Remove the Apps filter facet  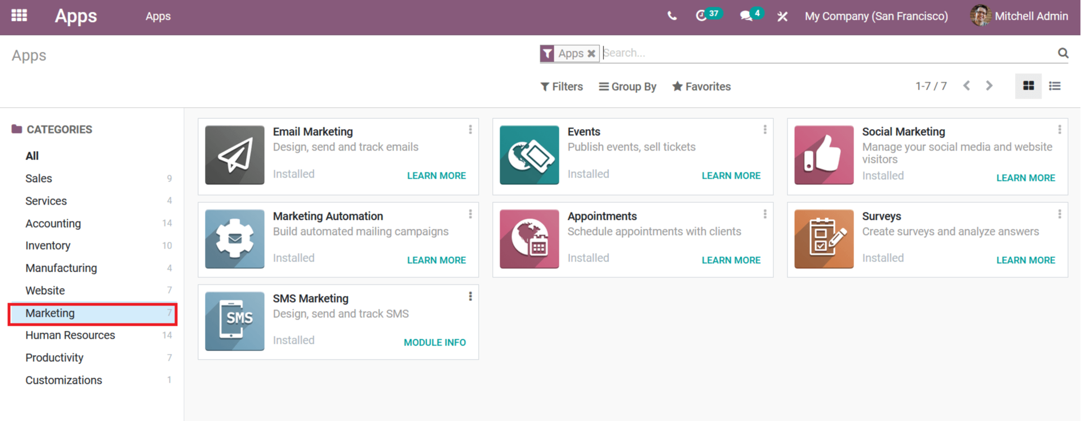[x=591, y=54]
